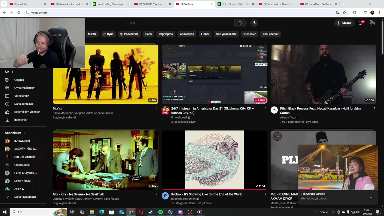384x216 pixels.
Task: Click the Oluştur create button
Action: [x=344, y=23]
